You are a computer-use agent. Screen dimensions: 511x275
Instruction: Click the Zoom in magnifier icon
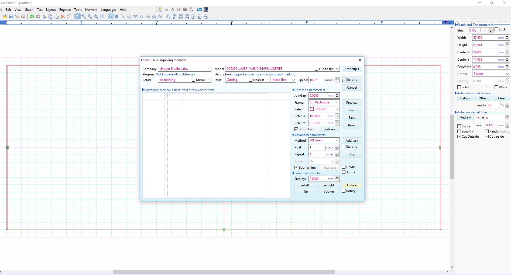coord(84,16)
